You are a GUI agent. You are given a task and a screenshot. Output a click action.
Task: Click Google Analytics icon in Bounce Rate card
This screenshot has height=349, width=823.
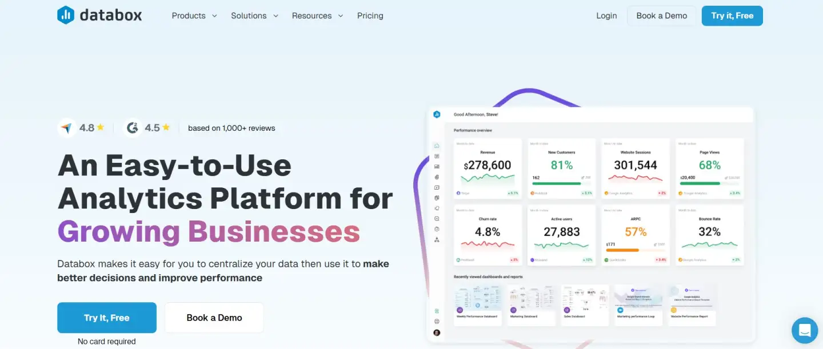[x=680, y=260]
